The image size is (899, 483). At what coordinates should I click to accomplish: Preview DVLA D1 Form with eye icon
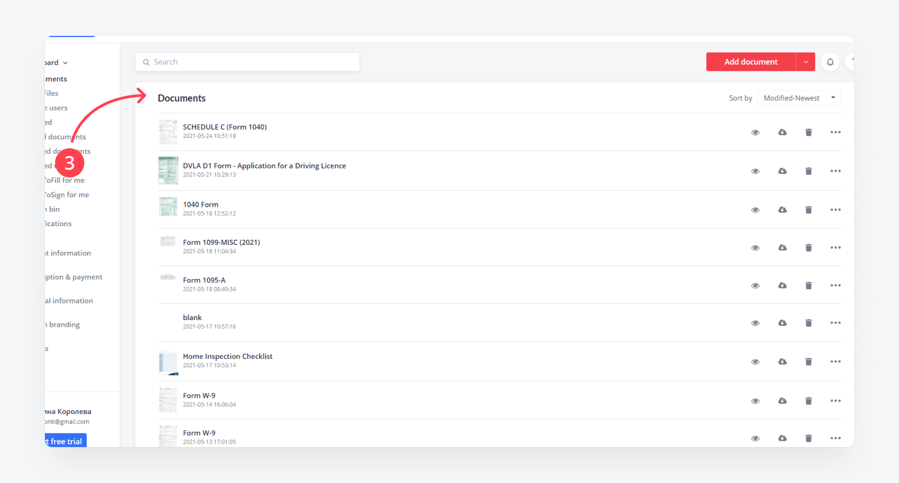pyautogui.click(x=755, y=171)
